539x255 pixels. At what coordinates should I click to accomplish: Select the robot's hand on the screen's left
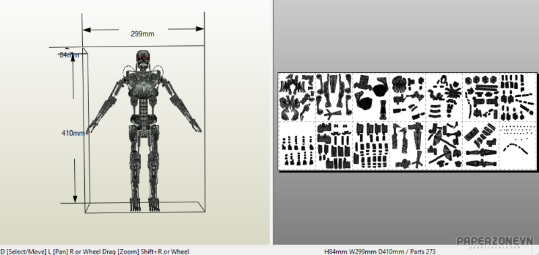tap(91, 126)
